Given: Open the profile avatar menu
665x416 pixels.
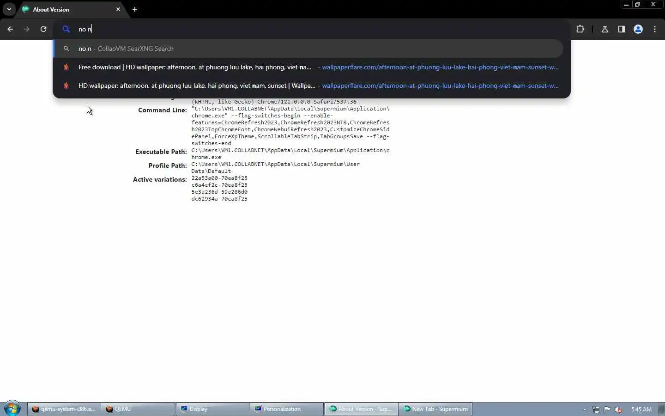Looking at the screenshot, I should pos(638,29).
